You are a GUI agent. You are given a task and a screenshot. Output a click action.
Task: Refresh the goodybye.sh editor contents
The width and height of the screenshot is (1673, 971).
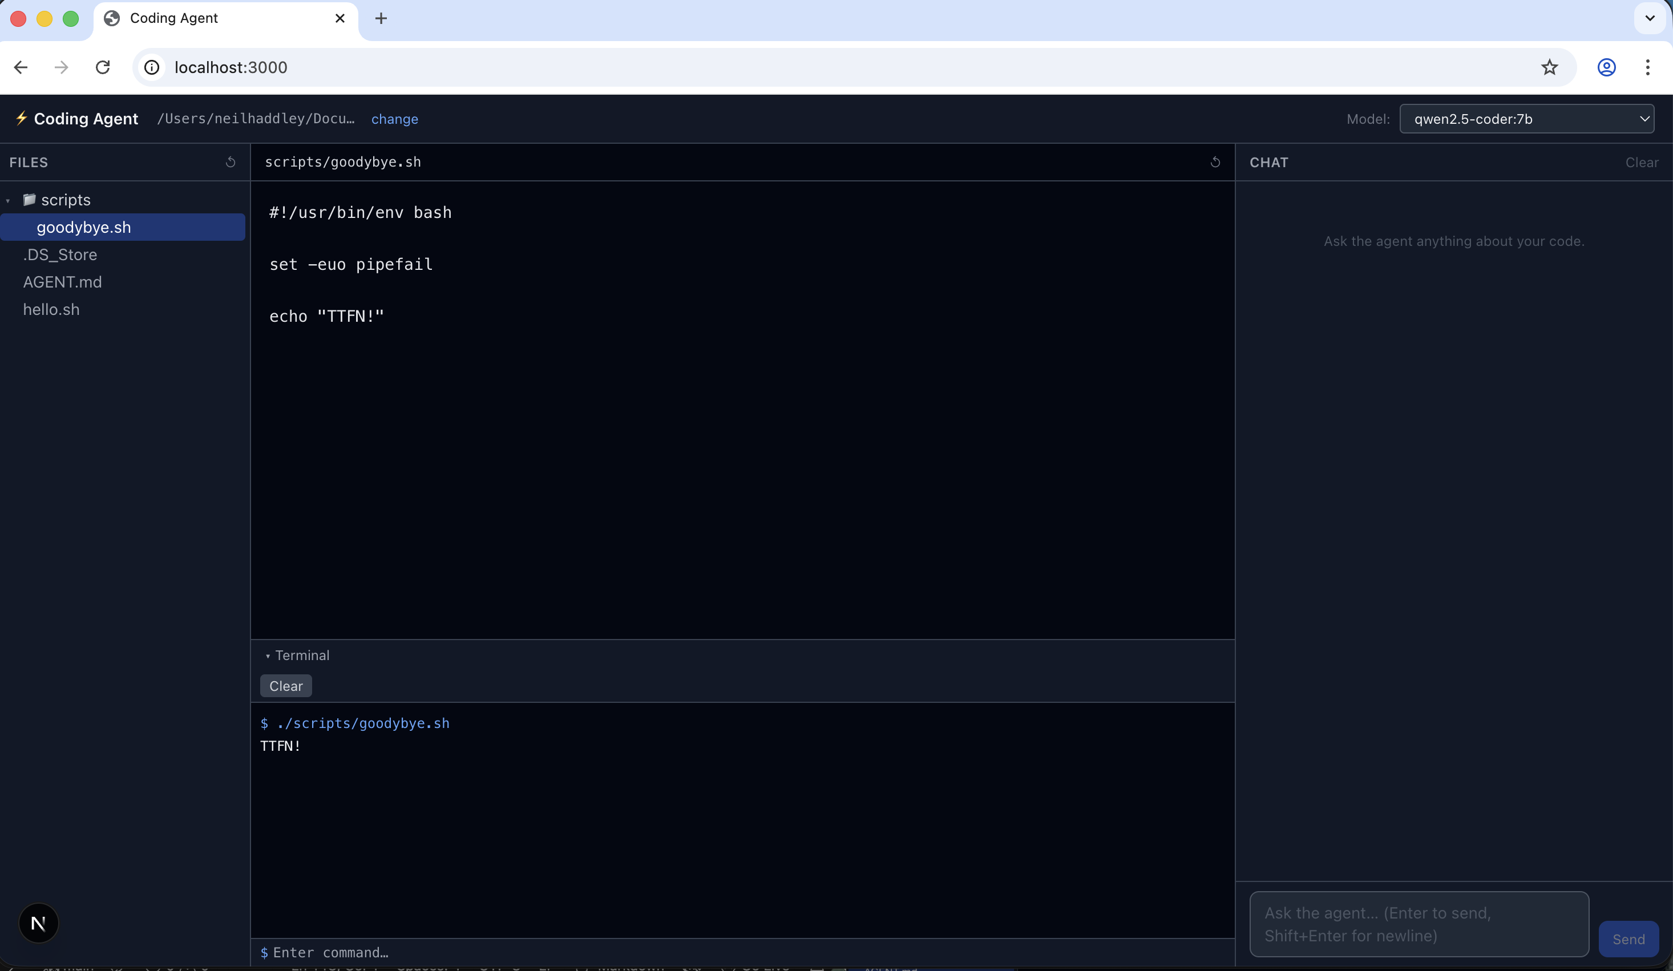pos(1215,162)
